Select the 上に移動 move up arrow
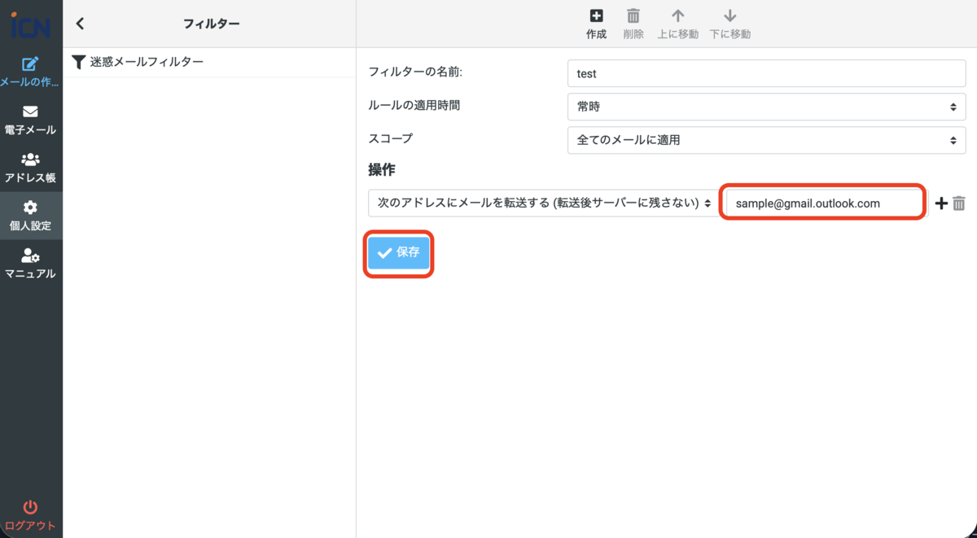977x538 pixels. pos(678,23)
